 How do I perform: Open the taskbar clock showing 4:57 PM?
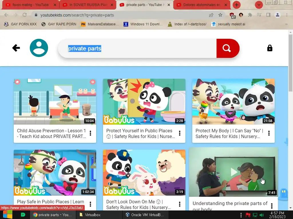(277, 215)
